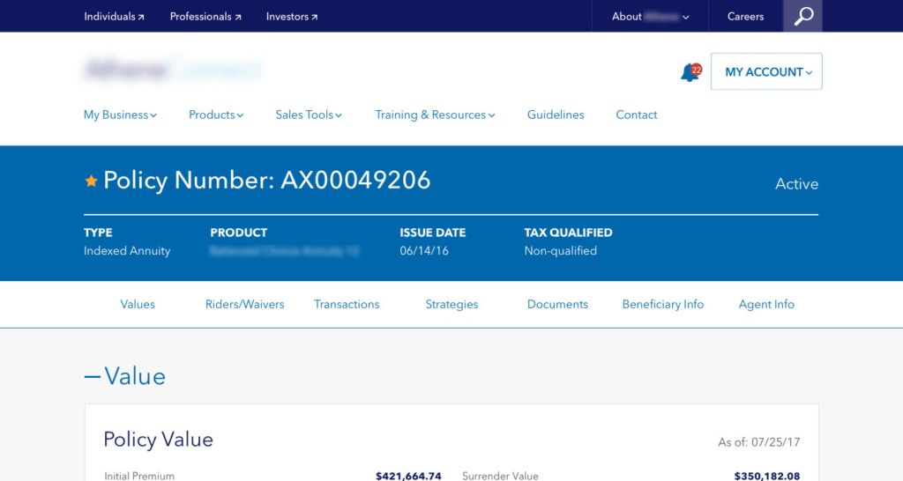Open the Careers link
This screenshot has width=903, height=481.
(x=745, y=16)
